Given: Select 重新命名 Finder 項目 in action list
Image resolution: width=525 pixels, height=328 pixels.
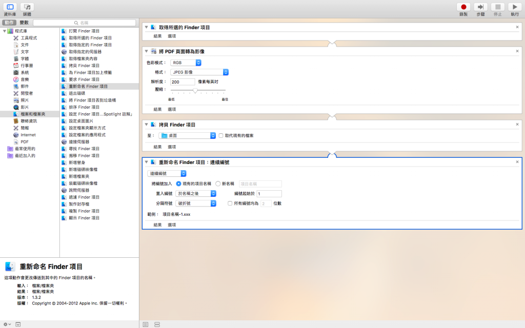Looking at the screenshot, I should click(x=99, y=86).
